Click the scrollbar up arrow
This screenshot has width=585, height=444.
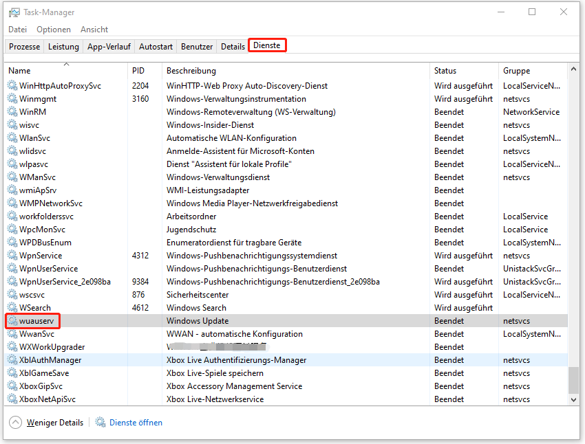573,69
